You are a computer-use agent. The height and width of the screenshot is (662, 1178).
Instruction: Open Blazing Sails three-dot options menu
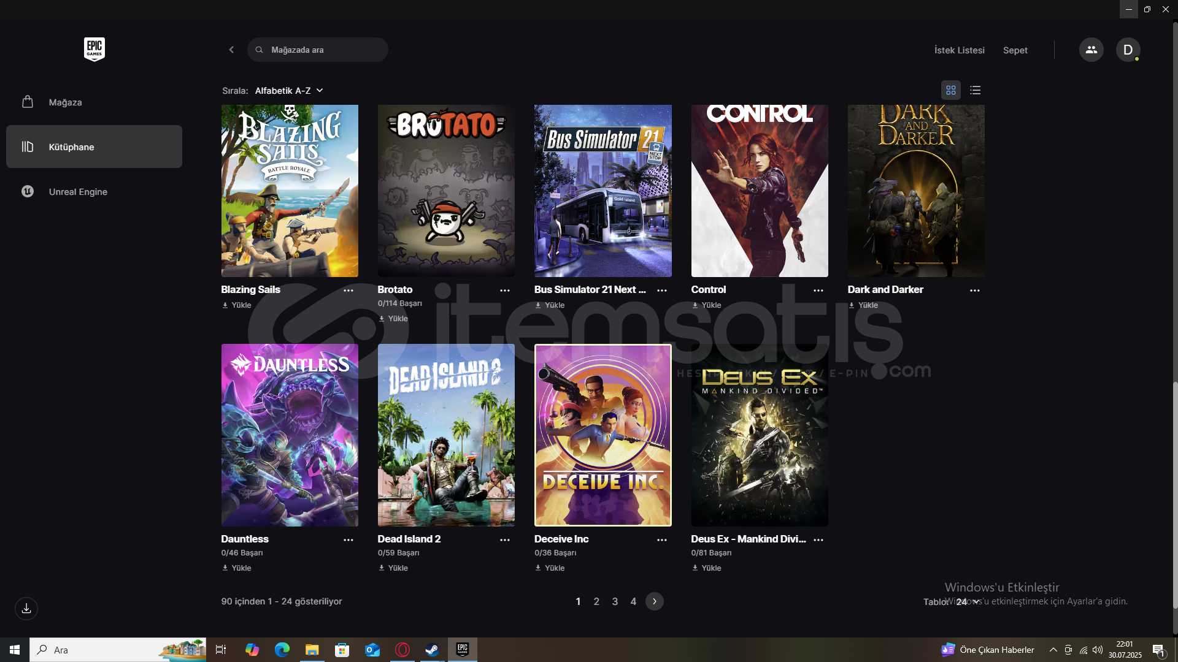(x=348, y=291)
